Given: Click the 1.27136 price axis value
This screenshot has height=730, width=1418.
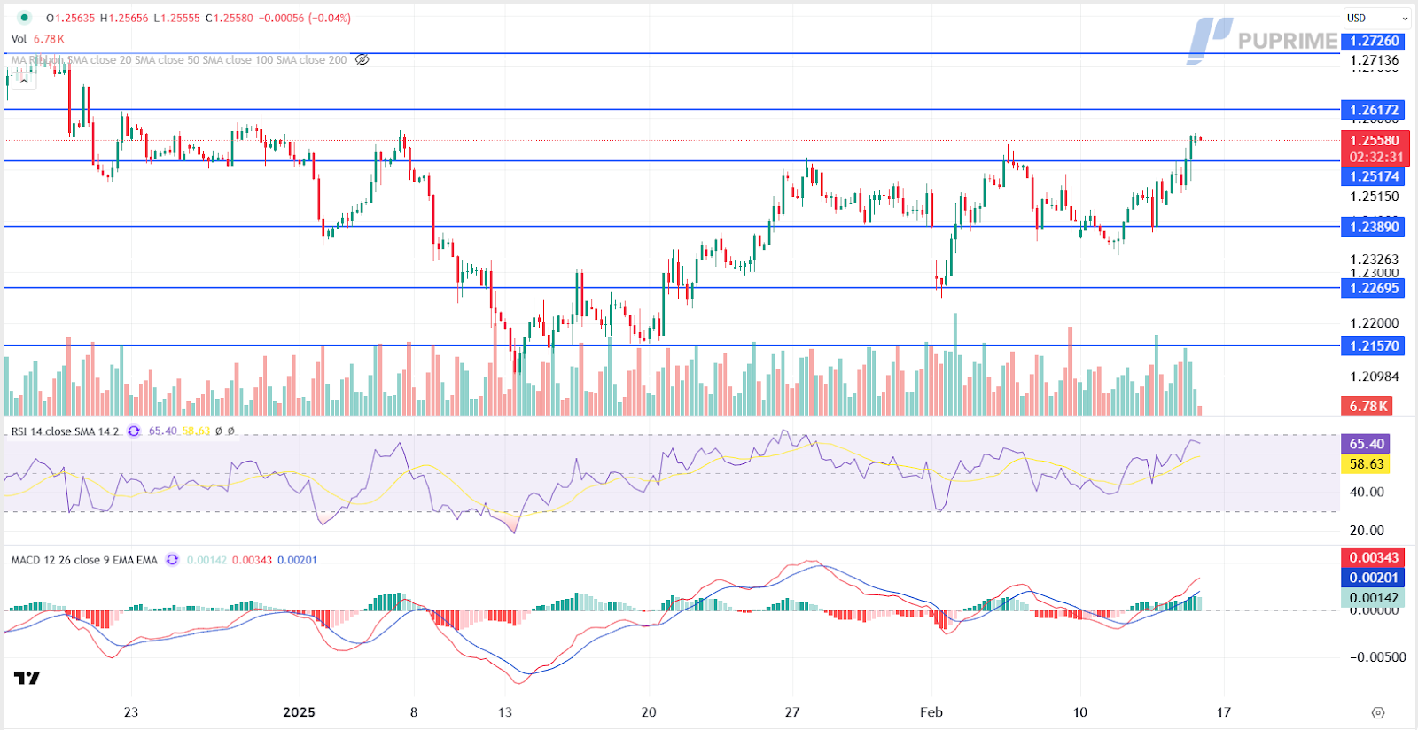Looking at the screenshot, I should (x=1374, y=61).
